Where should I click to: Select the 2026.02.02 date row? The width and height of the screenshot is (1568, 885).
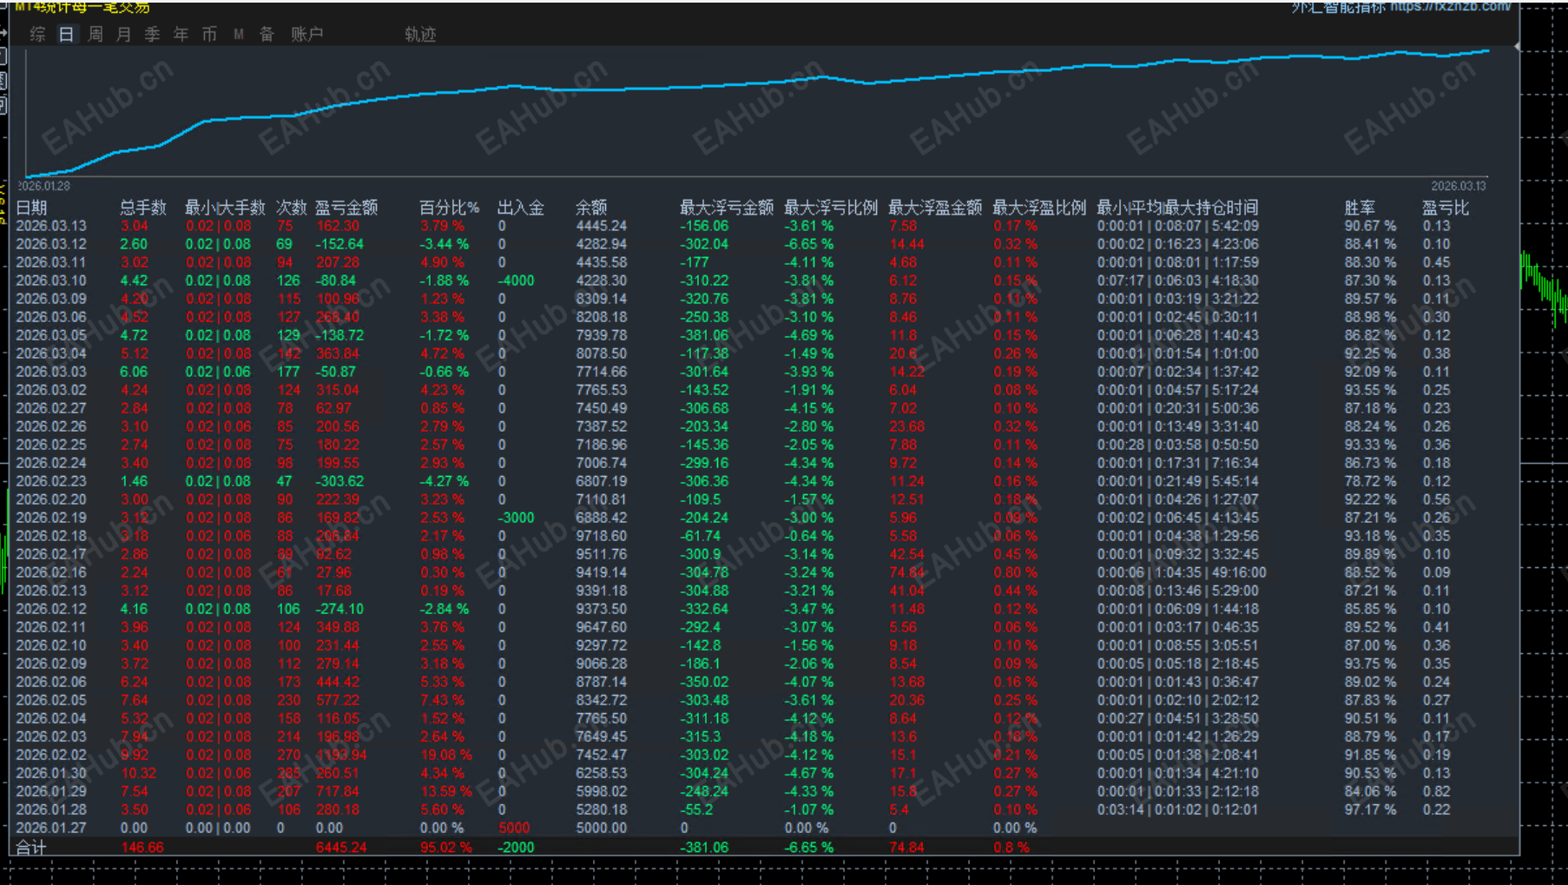coord(51,755)
